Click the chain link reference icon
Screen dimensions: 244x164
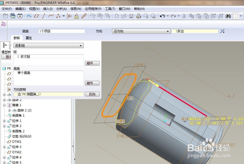84,16
